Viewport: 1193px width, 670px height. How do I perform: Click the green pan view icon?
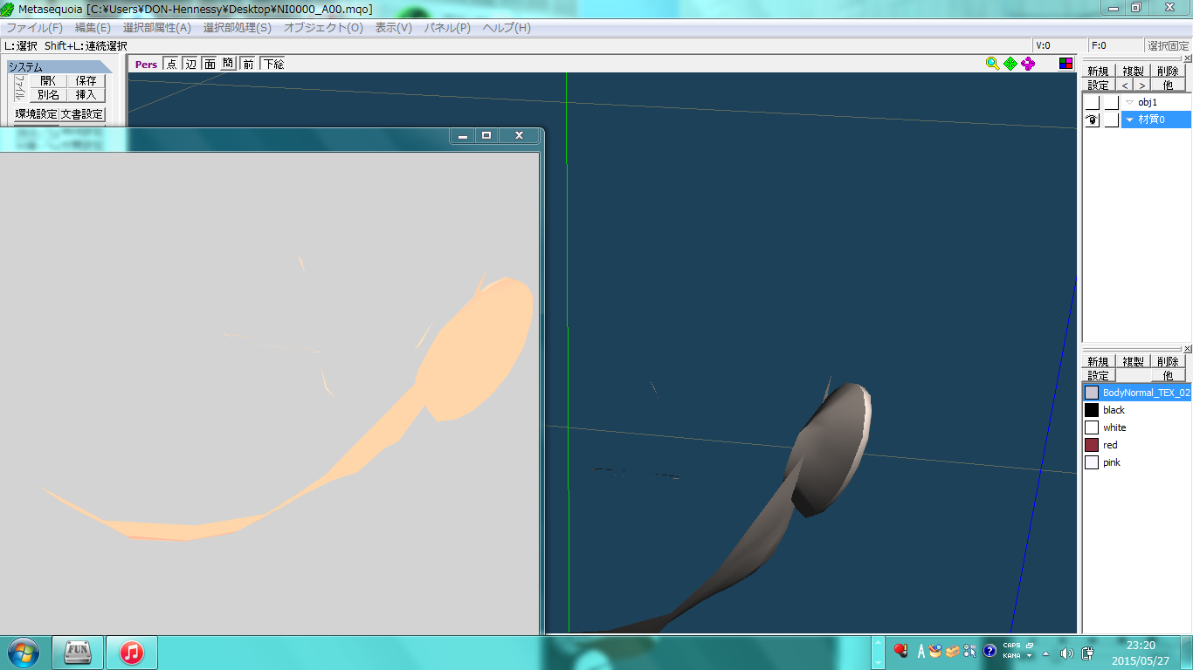pyautogui.click(x=1010, y=64)
